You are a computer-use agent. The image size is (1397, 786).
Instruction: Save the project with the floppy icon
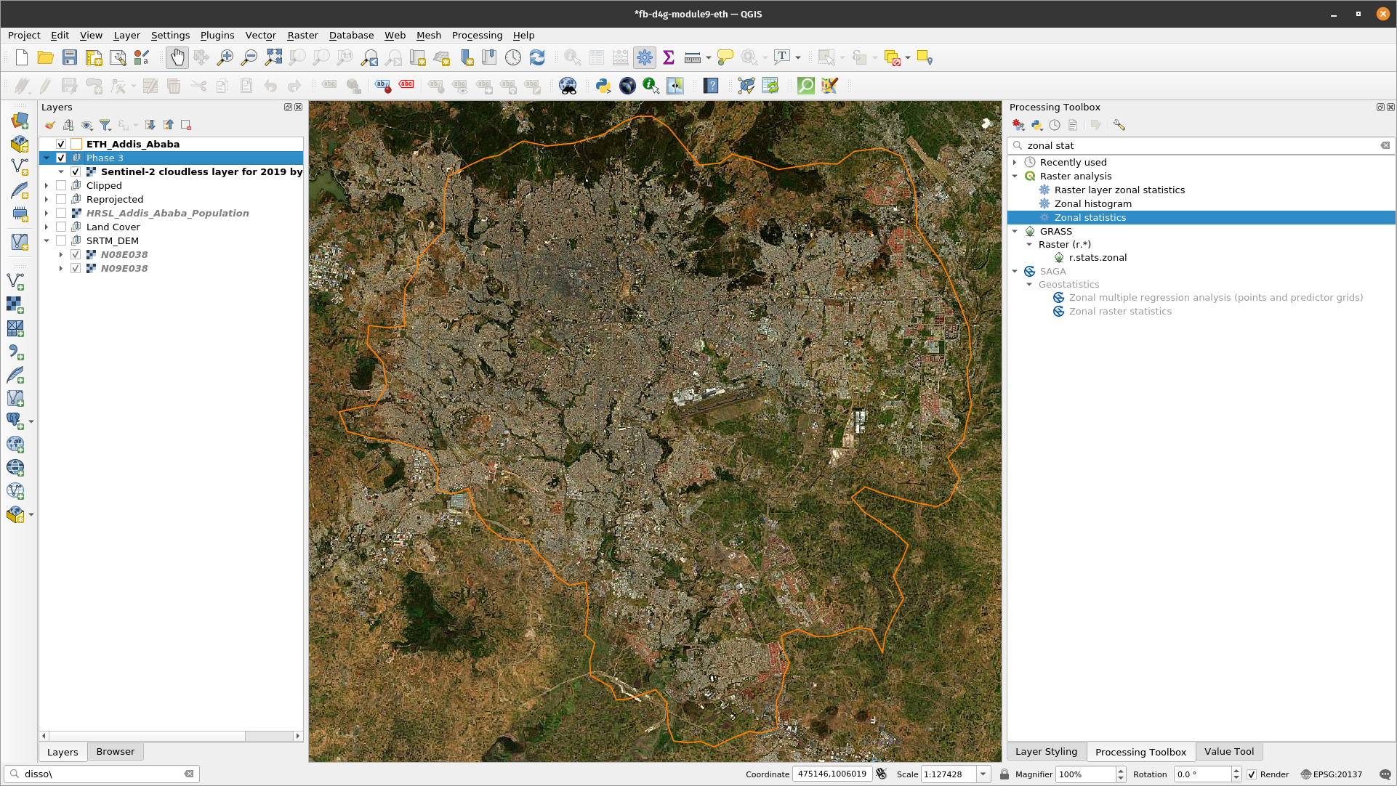[x=69, y=58]
